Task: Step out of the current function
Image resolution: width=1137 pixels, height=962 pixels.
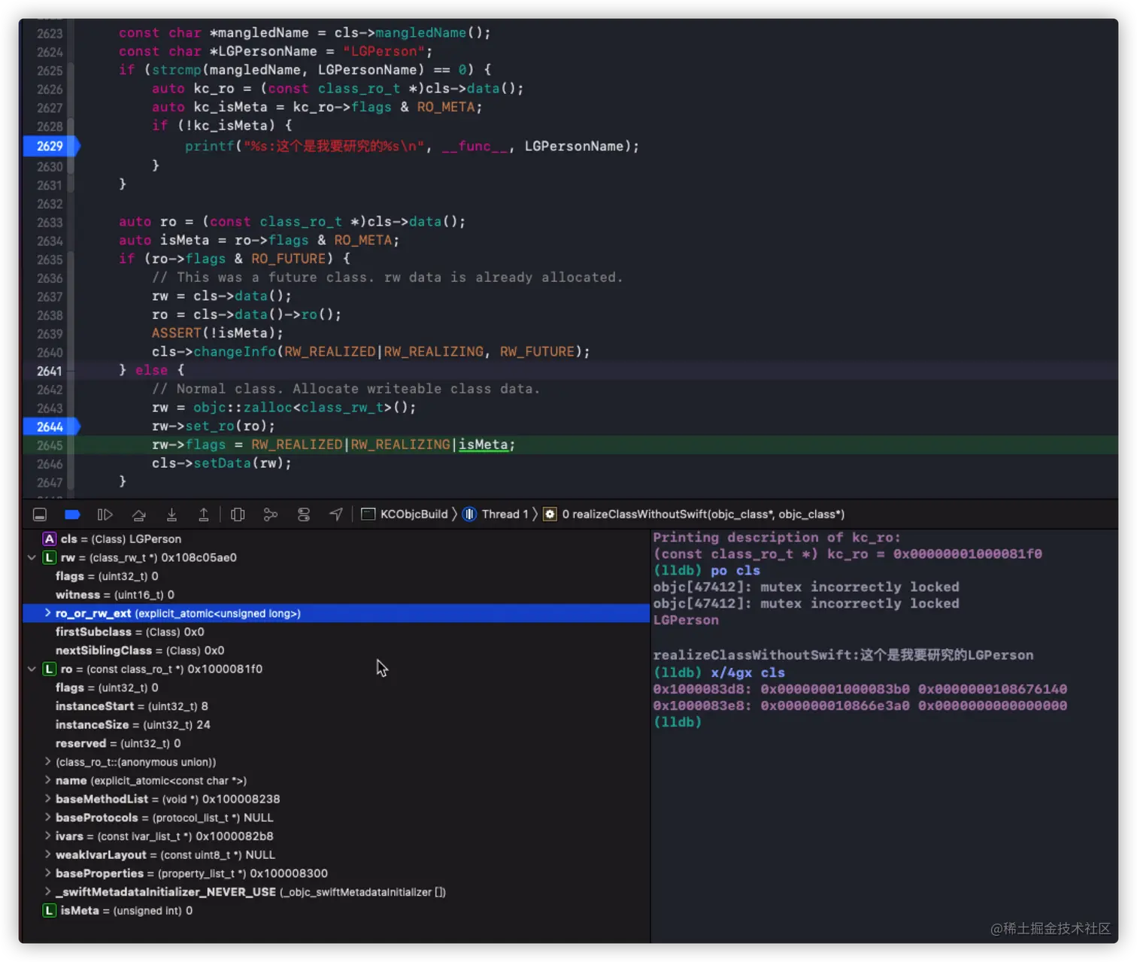Action: pos(204,514)
